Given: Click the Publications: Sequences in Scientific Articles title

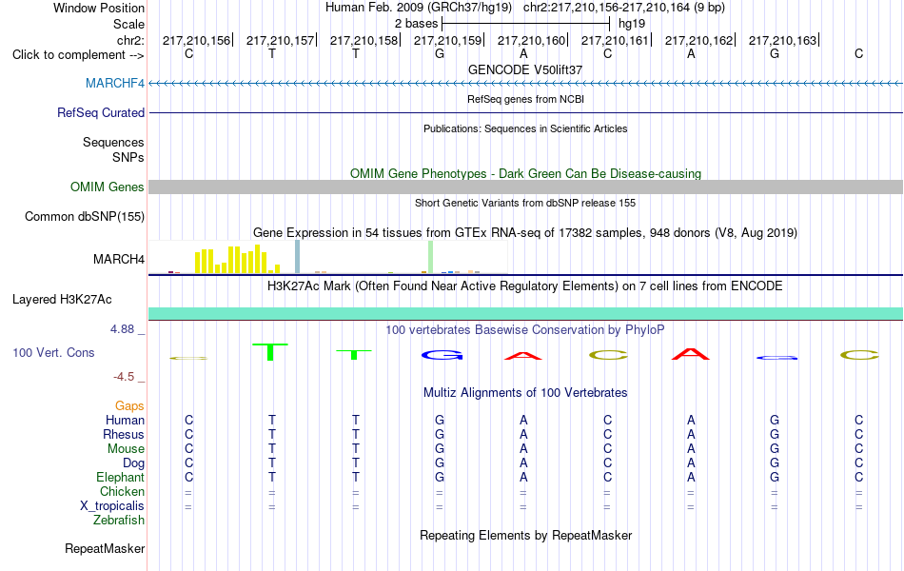Looking at the screenshot, I should (x=525, y=128).
